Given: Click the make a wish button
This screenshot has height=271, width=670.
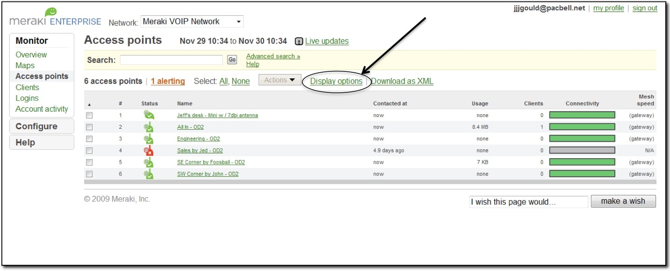Looking at the screenshot, I should tap(623, 202).
